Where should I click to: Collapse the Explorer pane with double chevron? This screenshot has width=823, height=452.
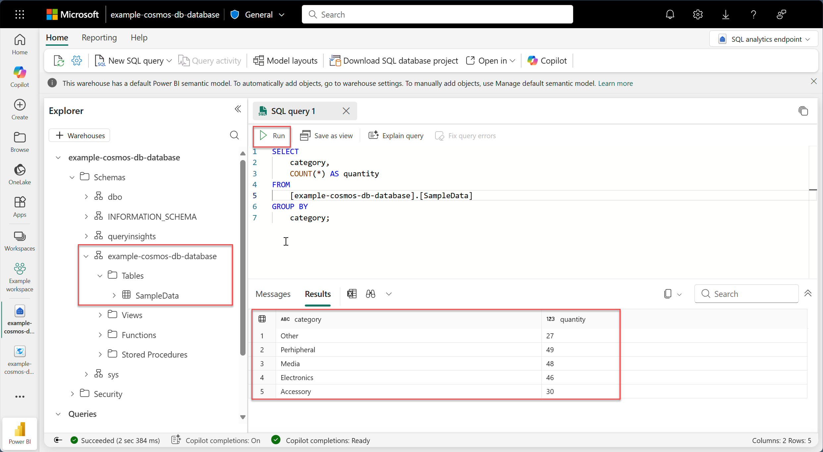coord(238,109)
